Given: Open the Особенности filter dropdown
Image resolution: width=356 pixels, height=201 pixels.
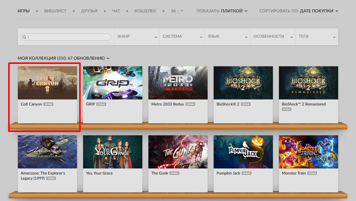Looking at the screenshot, I should [x=273, y=36].
